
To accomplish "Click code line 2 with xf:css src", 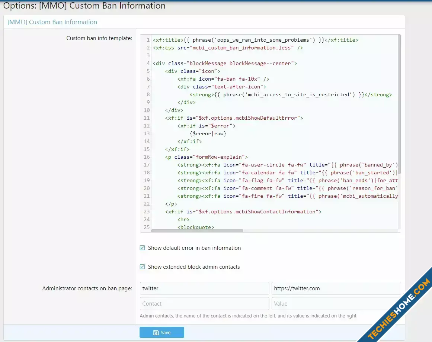I will pos(228,48).
